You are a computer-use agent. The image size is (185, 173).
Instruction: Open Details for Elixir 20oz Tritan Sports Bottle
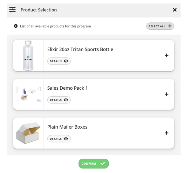coord(59,61)
